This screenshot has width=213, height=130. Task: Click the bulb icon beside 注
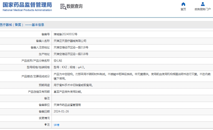pos(45,125)
